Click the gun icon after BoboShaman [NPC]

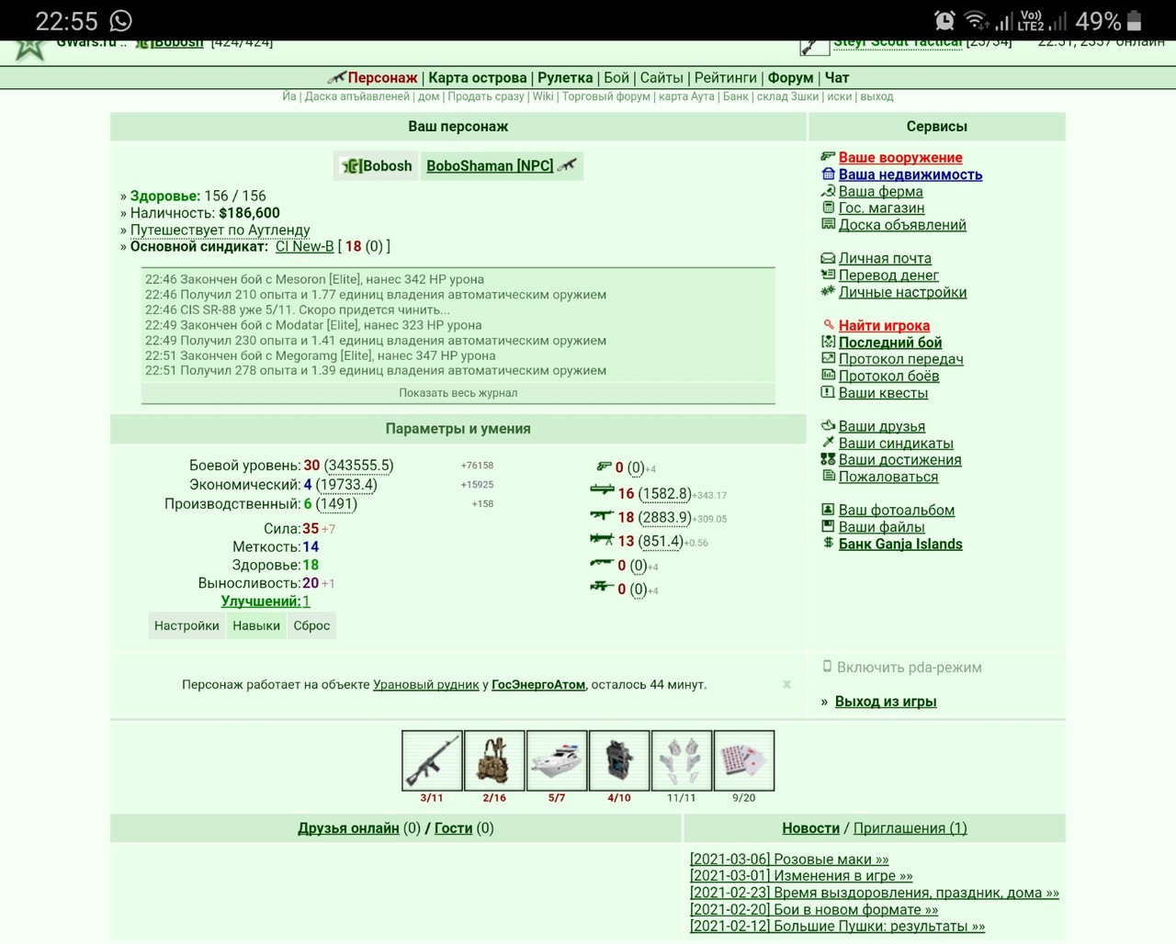coord(567,165)
